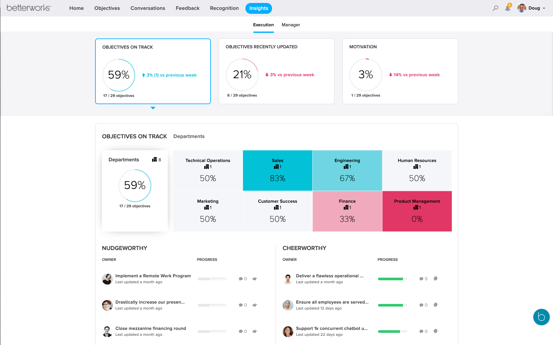Viewport: 553px width, 345px height.
Task: Click nudge icon for Close mezzanine financing round
Action: [255, 331]
